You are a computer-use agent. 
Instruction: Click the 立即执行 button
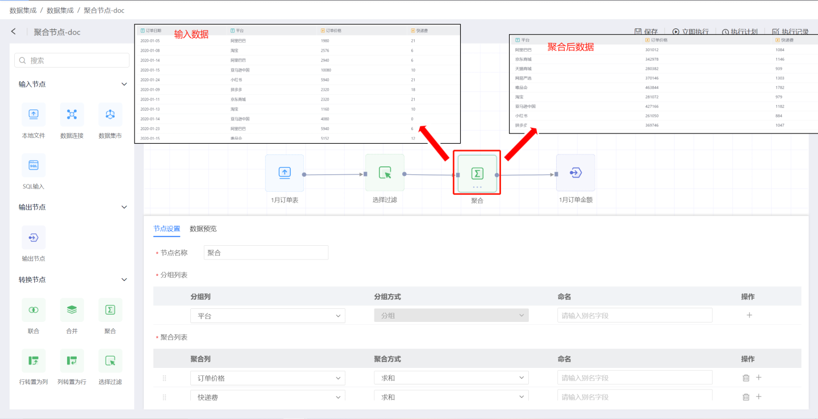coord(690,32)
